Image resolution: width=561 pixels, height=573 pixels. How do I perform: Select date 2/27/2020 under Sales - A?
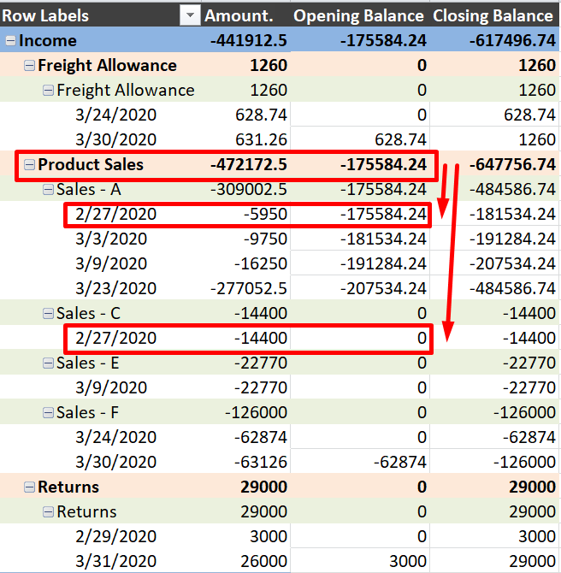point(115,214)
